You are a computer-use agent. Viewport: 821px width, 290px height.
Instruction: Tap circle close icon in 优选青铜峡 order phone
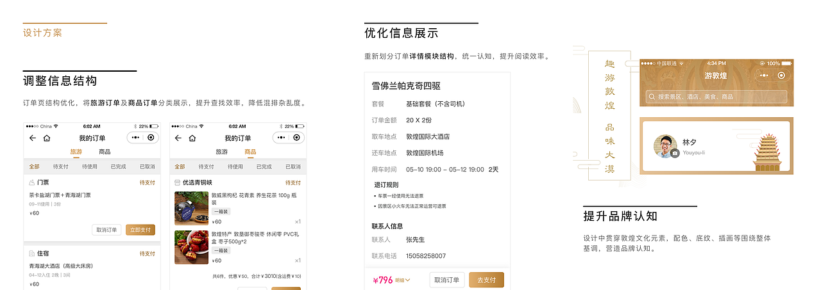pyautogui.click(x=296, y=138)
